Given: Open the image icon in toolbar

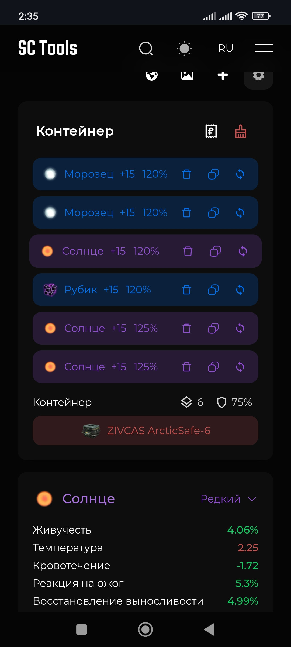Looking at the screenshot, I should coord(187,75).
